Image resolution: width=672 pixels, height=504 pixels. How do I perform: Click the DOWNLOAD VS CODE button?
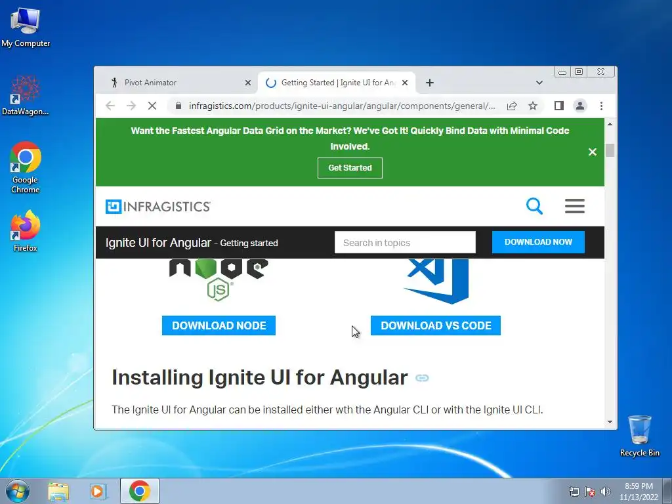436,325
